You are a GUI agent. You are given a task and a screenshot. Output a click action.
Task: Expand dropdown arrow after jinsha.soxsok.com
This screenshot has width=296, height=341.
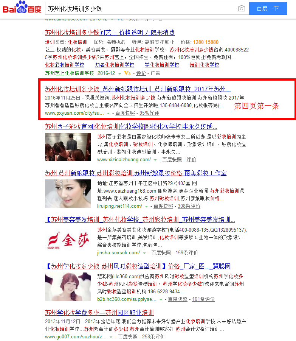pyautogui.click(x=144, y=253)
